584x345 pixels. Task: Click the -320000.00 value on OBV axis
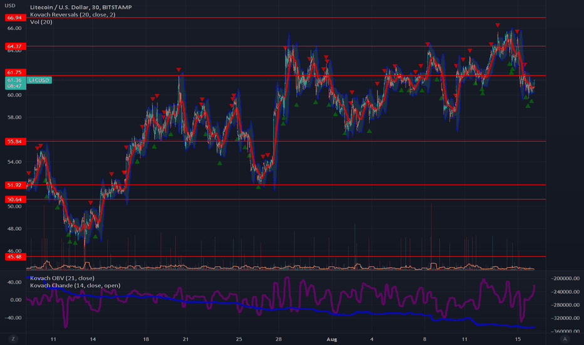565,318
